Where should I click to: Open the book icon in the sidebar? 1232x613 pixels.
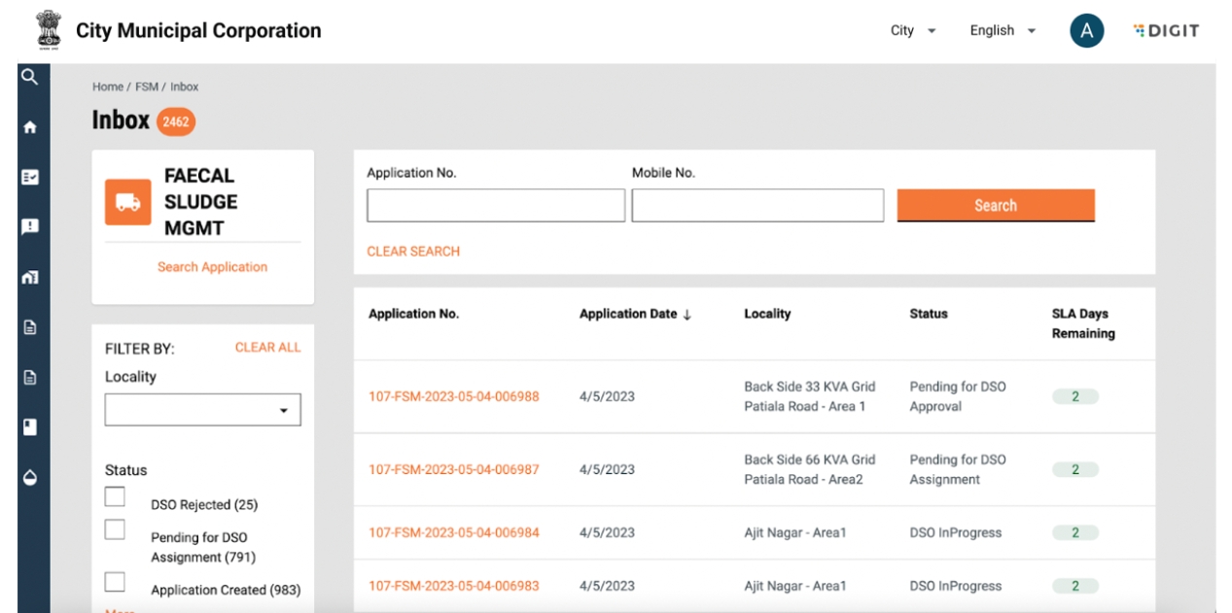(29, 427)
